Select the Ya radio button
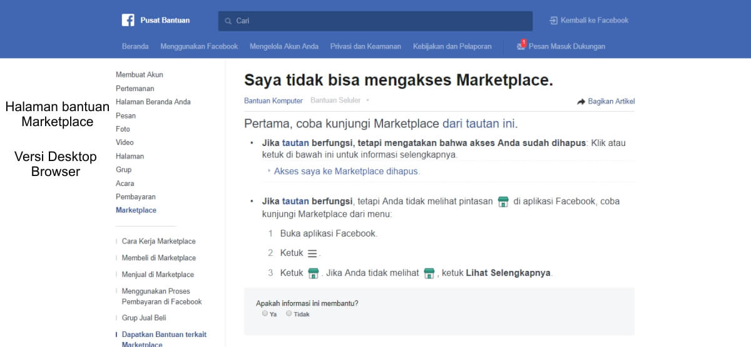Screen dimensions: 751x347 click(265, 313)
